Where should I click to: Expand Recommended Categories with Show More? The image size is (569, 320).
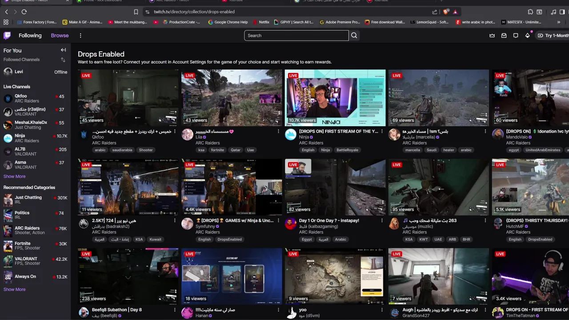(x=14, y=289)
